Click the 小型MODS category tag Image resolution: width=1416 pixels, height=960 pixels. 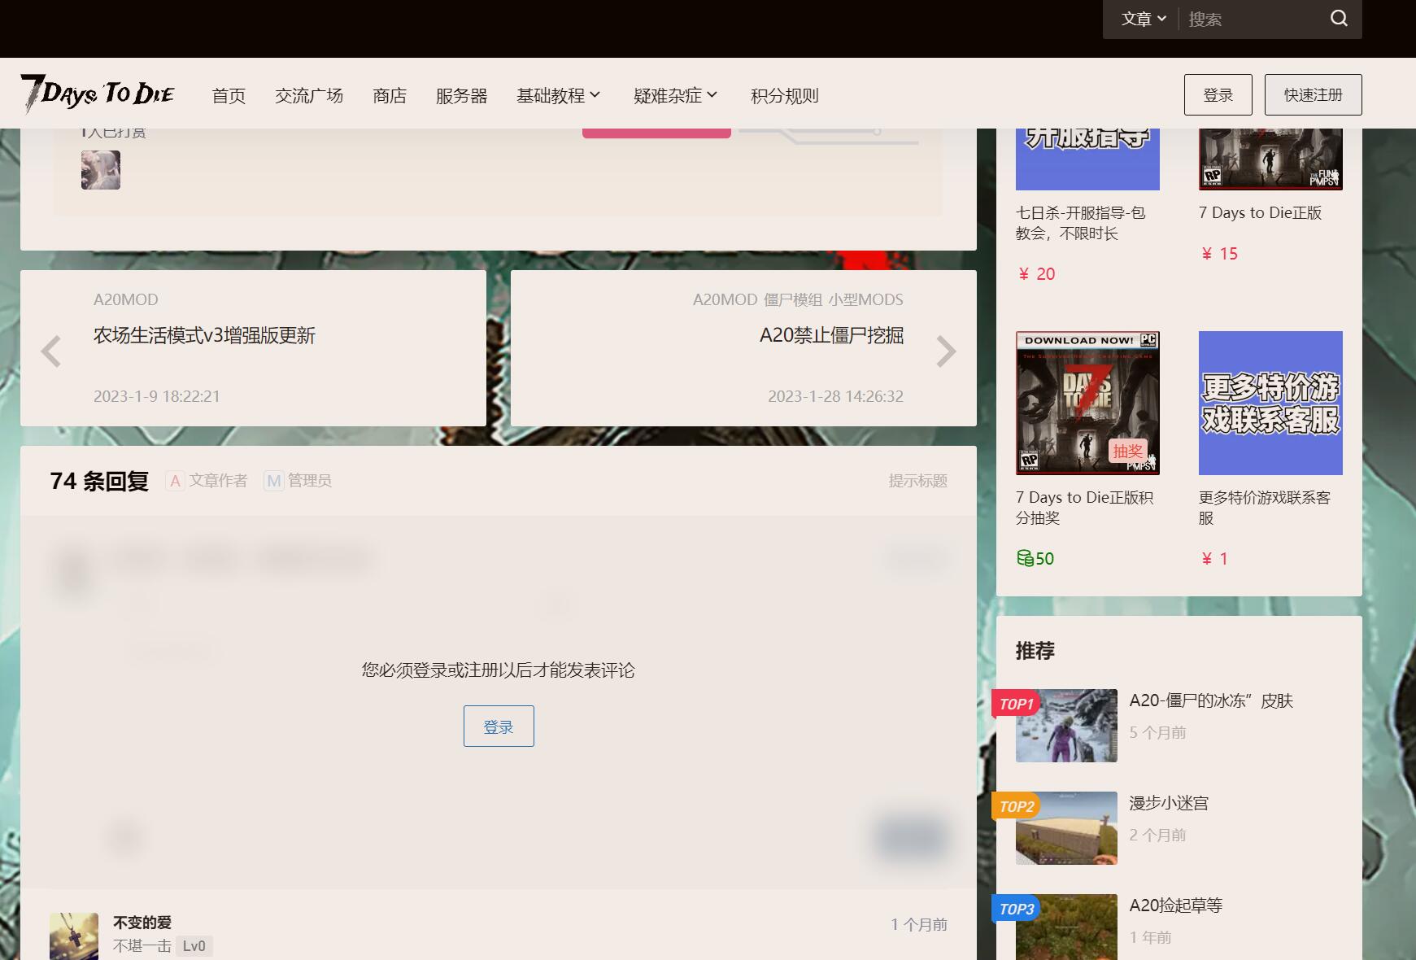pos(866,299)
